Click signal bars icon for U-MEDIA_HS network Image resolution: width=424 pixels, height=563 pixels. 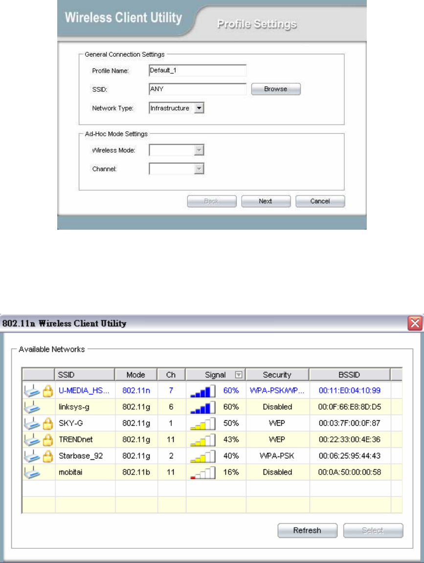[x=202, y=390]
